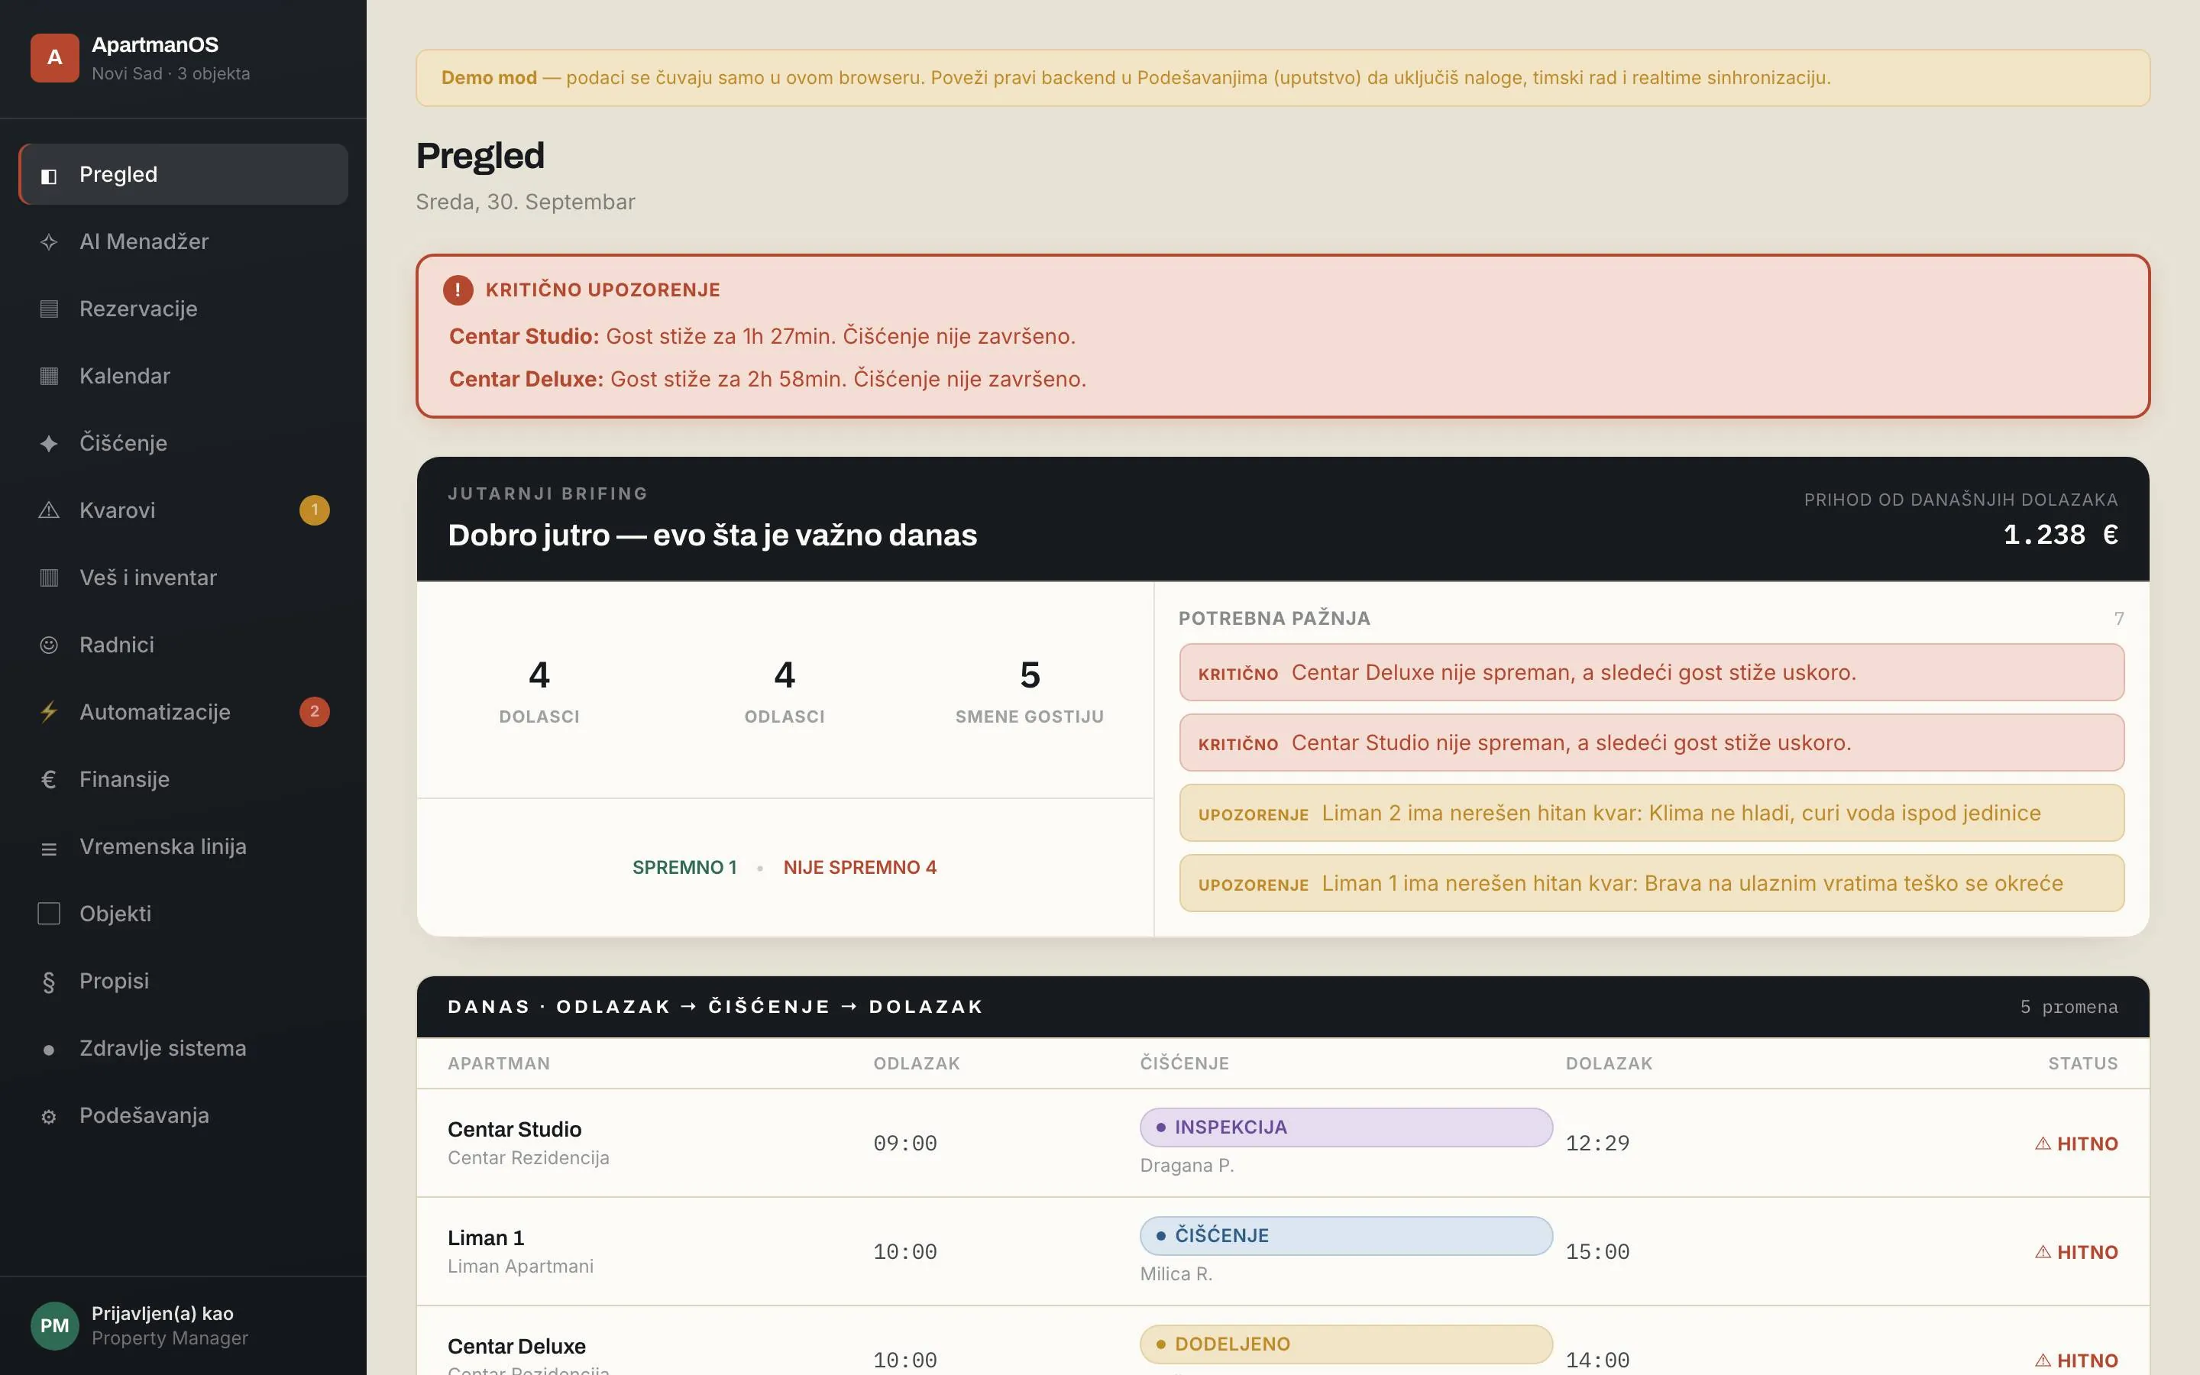
Task: Click the Automatizacije lightning icon
Action: point(49,712)
